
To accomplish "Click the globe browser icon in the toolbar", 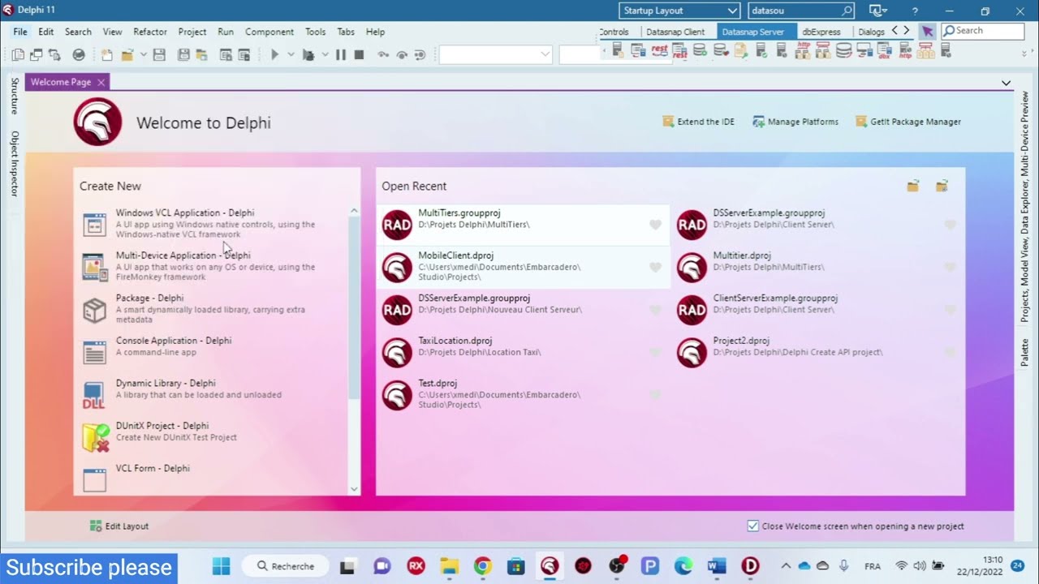I will pyautogui.click(x=79, y=55).
